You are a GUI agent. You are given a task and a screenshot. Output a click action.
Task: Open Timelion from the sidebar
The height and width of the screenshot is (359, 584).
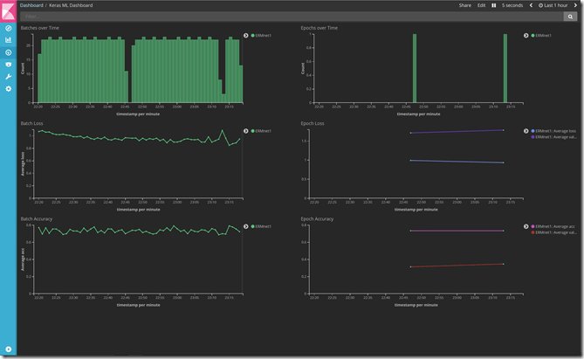(x=8, y=65)
